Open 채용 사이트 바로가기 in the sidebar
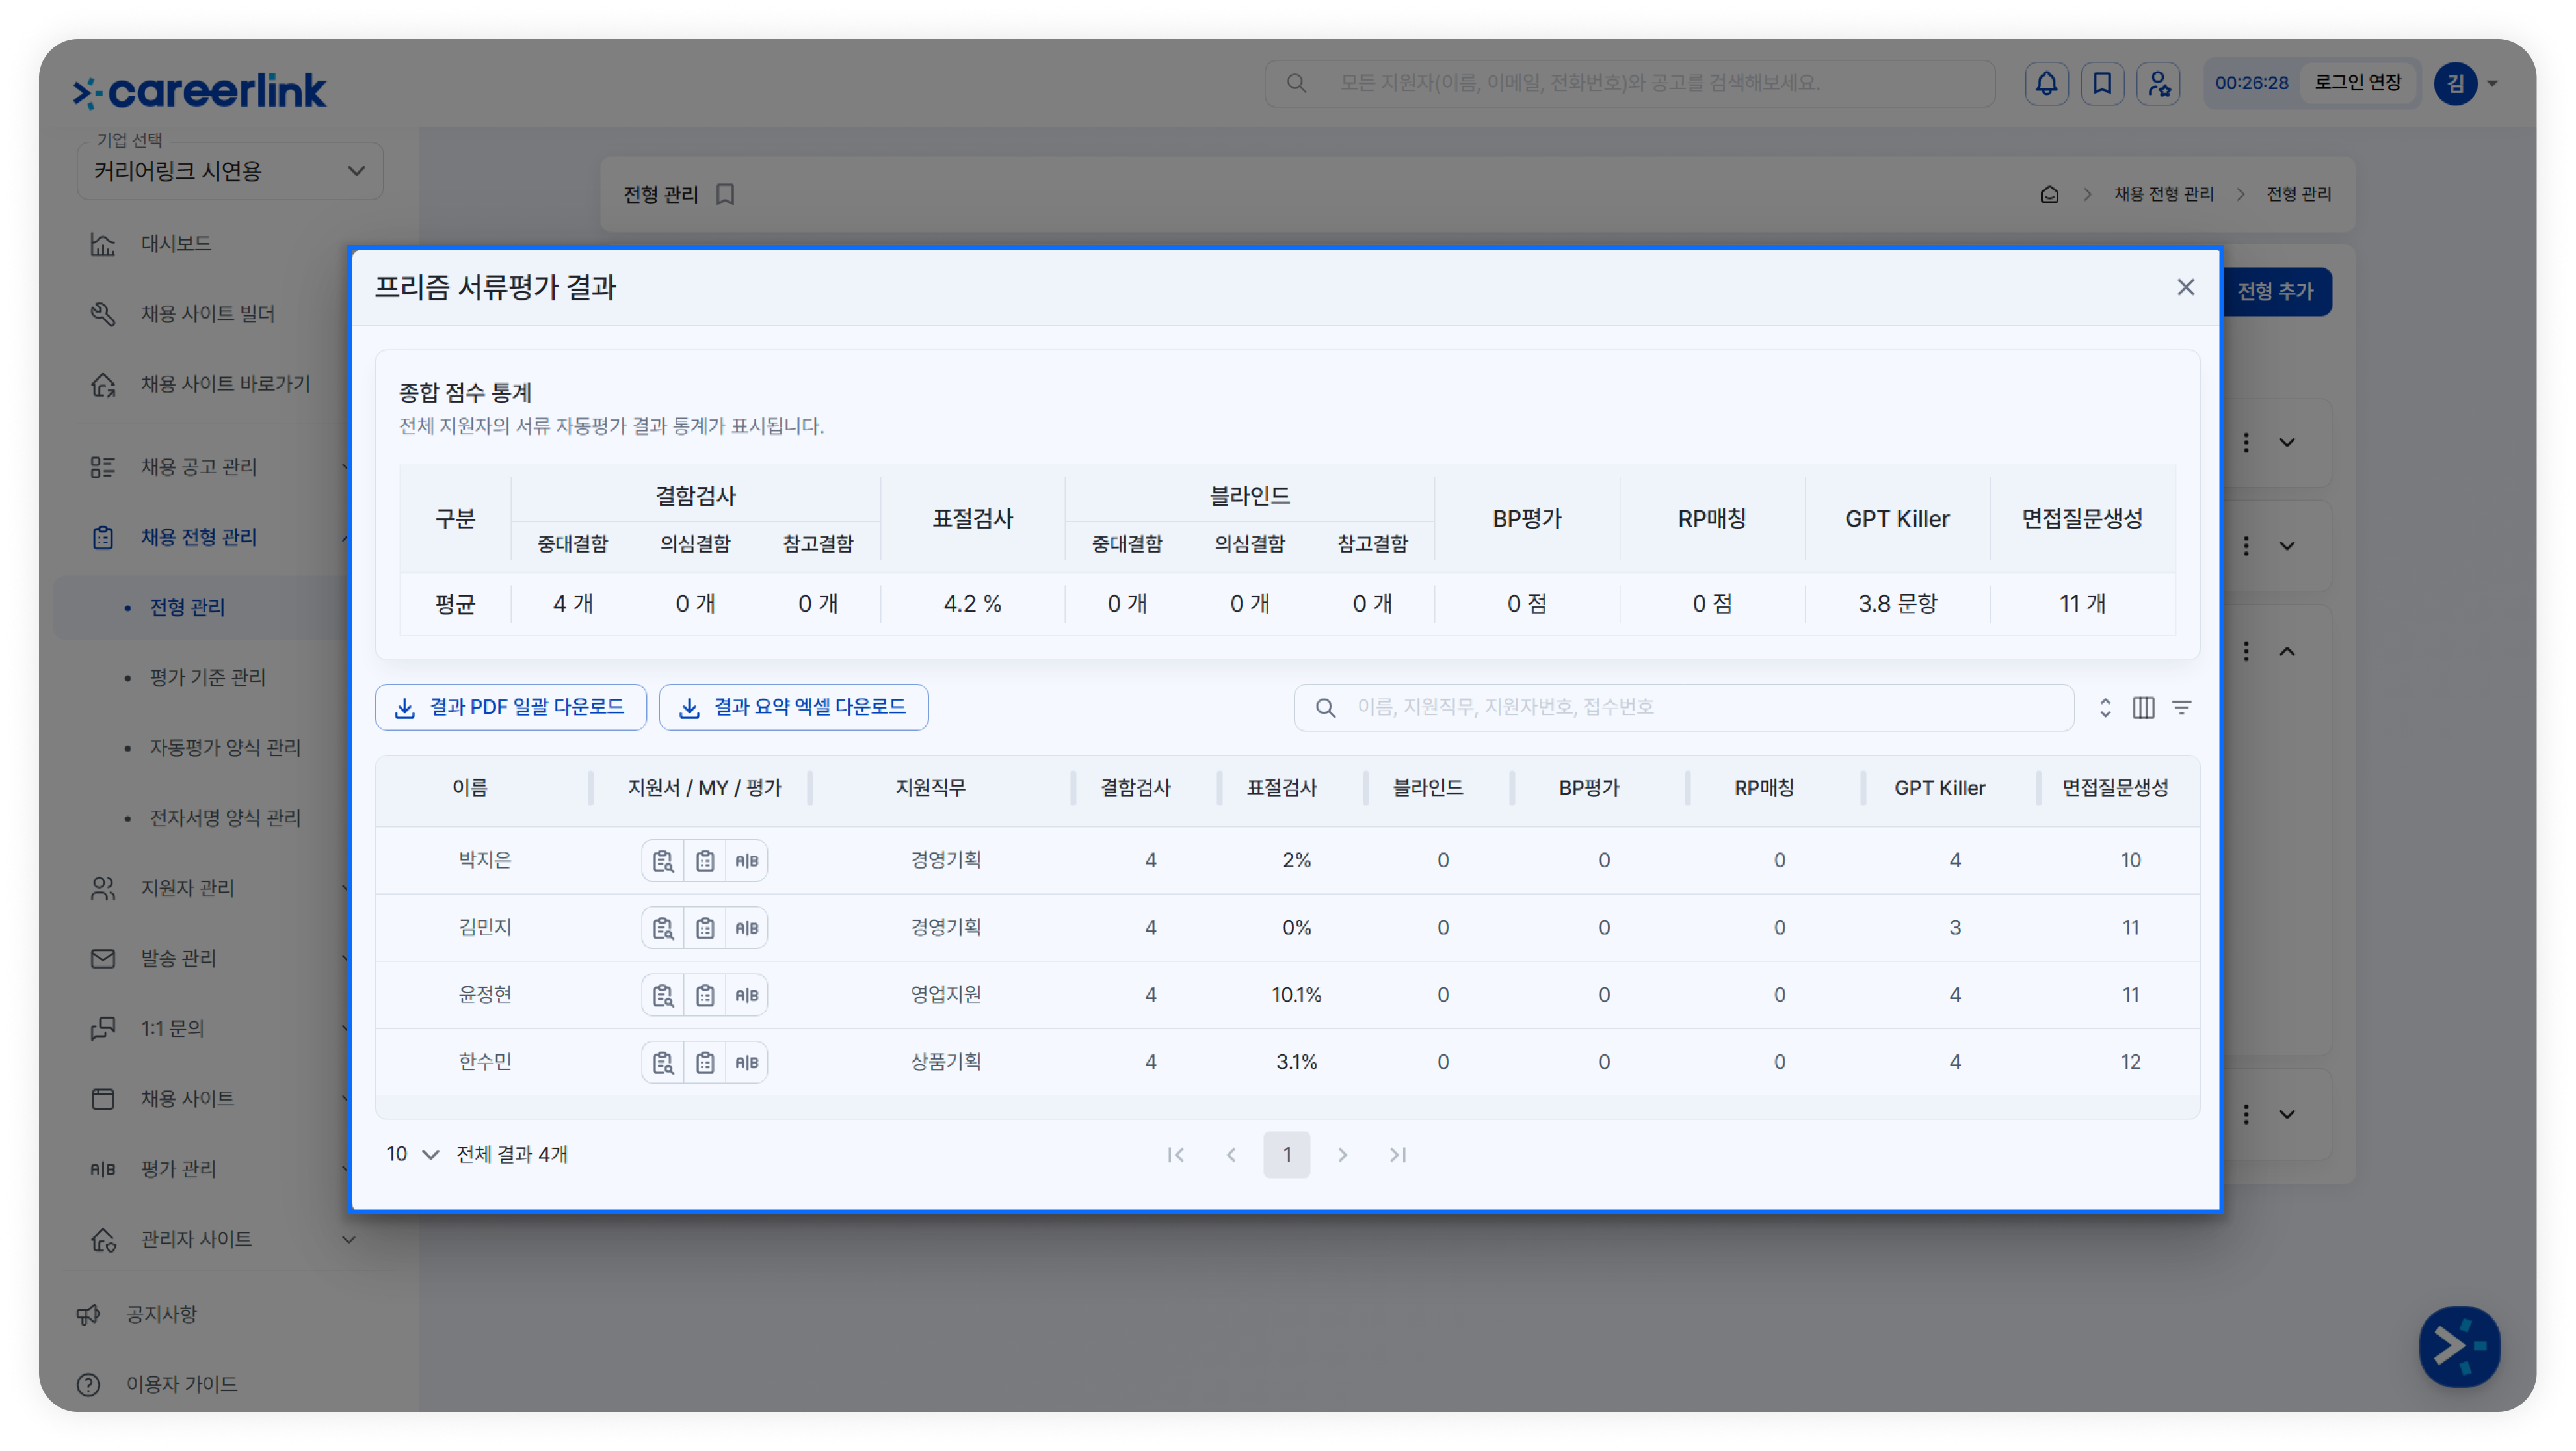 click(x=225, y=384)
